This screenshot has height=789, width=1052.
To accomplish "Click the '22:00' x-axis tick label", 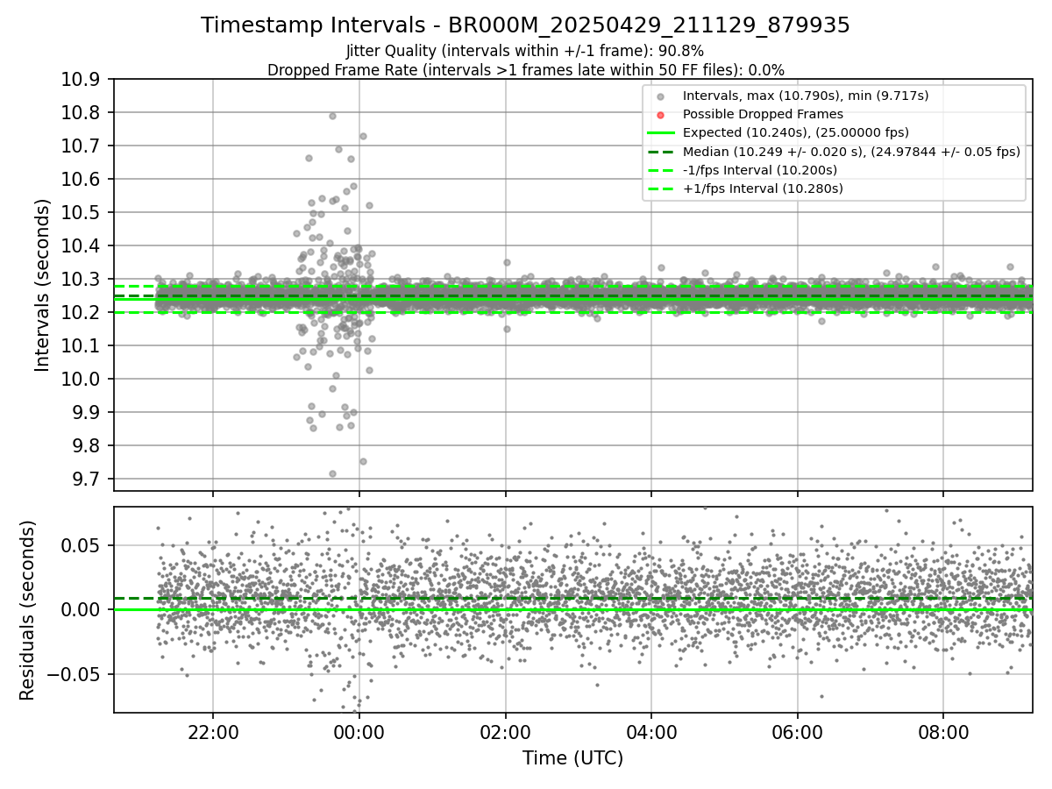I will 213,731.
